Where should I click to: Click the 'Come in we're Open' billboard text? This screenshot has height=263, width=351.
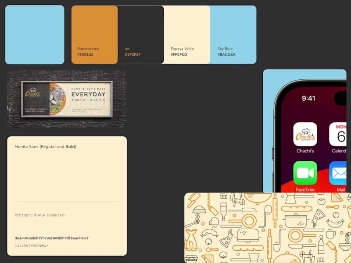click(x=89, y=89)
